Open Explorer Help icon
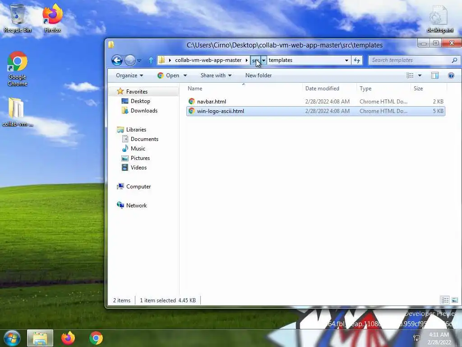Viewport: 462px width, 347px height. [x=451, y=75]
